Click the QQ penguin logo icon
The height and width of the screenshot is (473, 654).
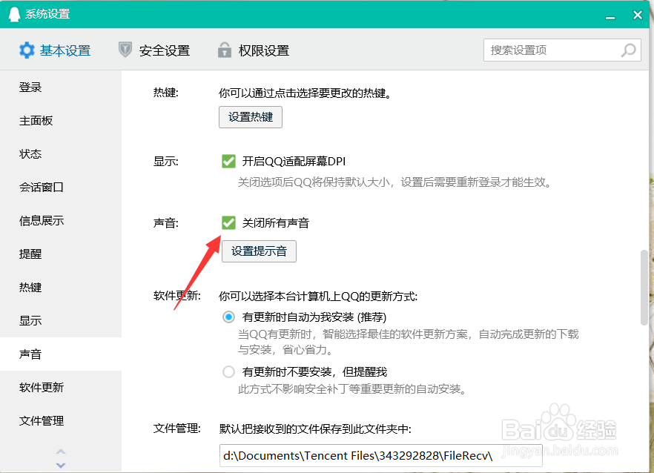point(14,14)
